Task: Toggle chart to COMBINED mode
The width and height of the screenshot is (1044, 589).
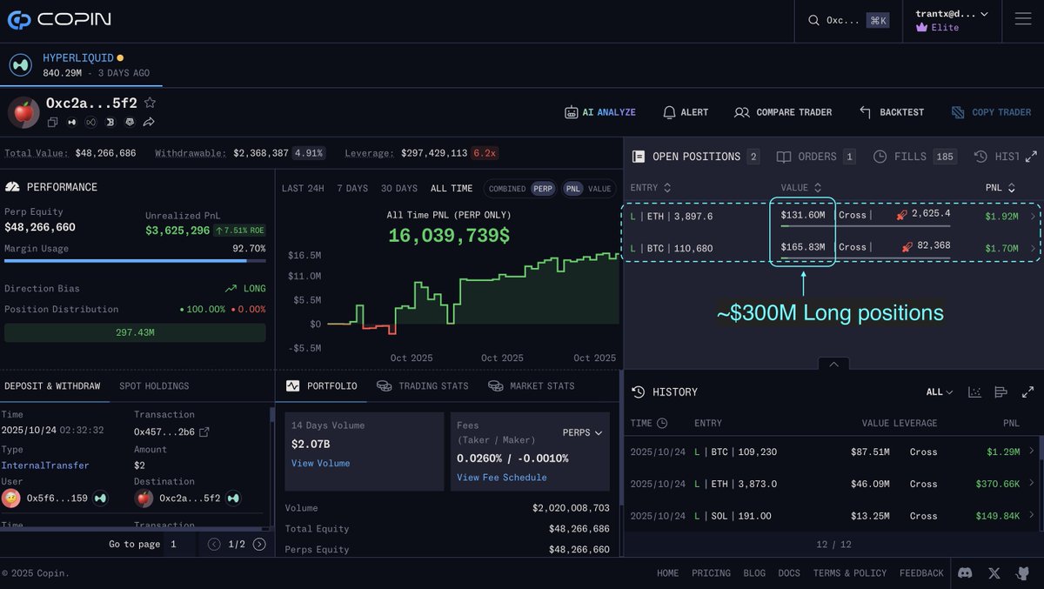Action: [x=507, y=189]
